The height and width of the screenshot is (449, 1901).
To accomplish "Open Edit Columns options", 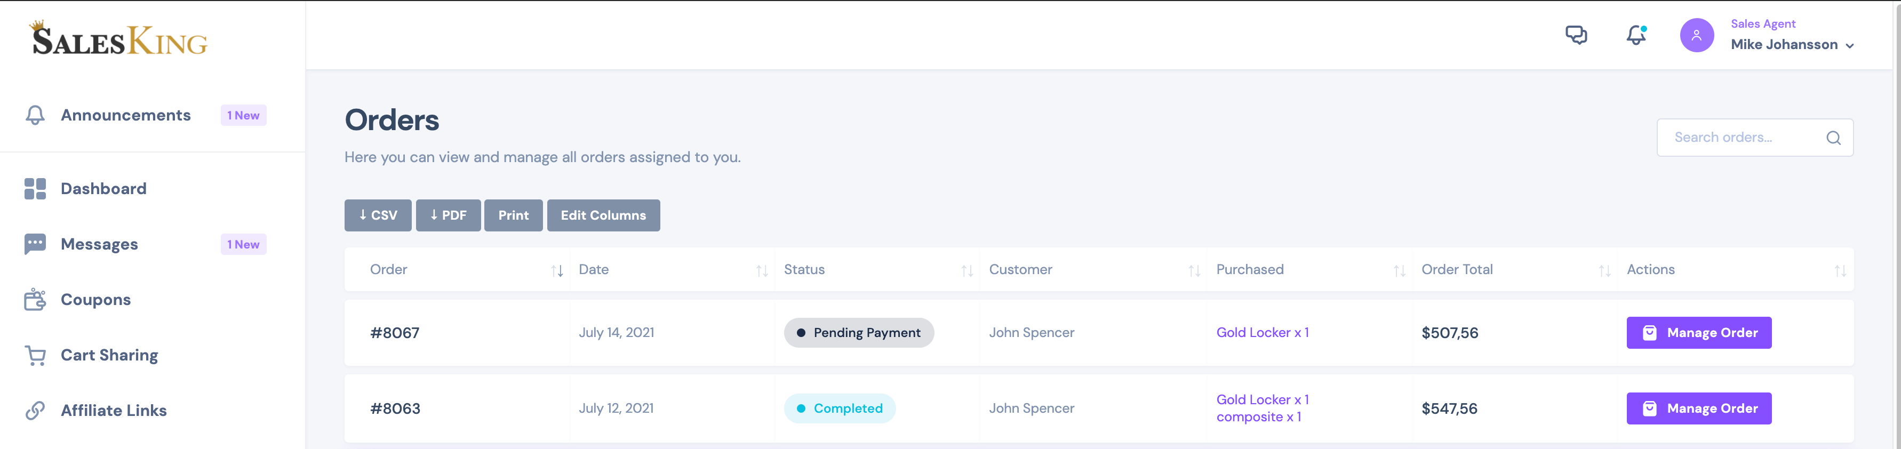I will 603,215.
